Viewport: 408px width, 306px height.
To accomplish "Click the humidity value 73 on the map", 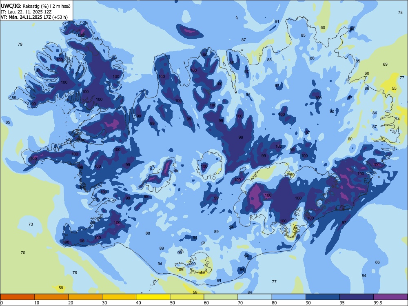I will click(x=31, y=224).
